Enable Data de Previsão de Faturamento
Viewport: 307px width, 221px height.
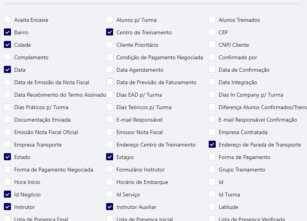tap(110, 82)
